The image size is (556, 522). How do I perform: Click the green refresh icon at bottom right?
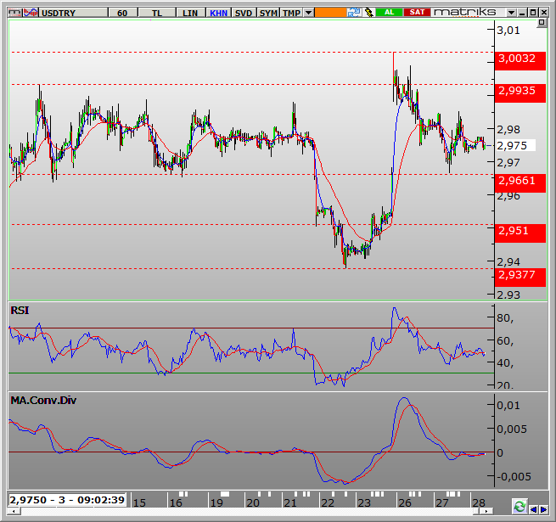pos(519,506)
